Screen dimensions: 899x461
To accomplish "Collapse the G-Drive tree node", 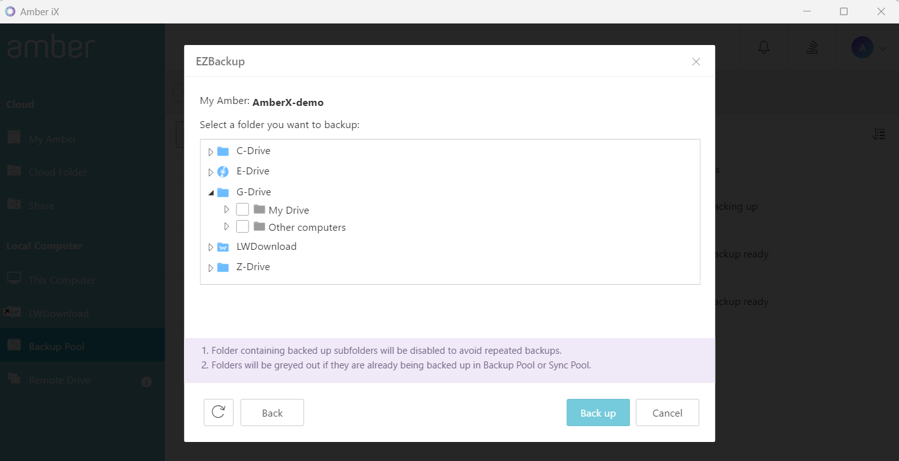I will point(211,193).
